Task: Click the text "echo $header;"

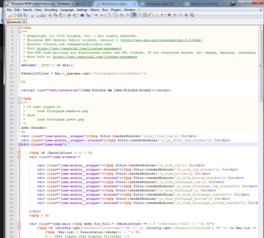Action: [x=34, y=128]
